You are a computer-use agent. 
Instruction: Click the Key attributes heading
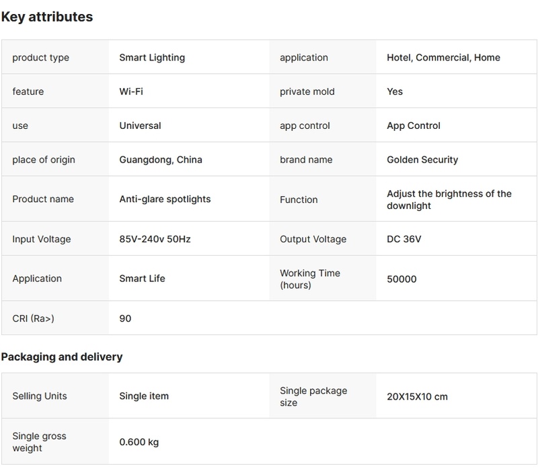pos(47,17)
